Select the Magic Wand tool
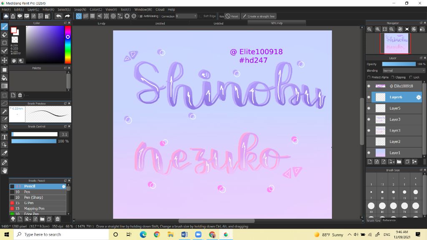Viewport: 427px width, 240px height. tap(4, 111)
